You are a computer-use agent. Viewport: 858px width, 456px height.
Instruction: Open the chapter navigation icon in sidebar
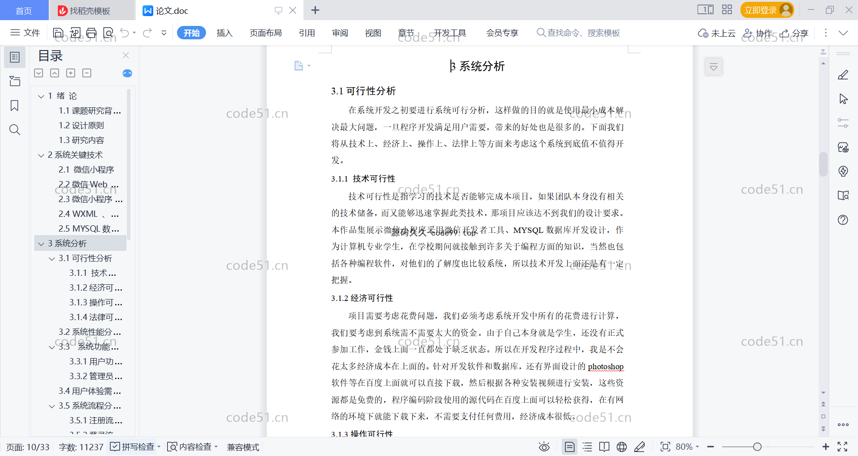pyautogui.click(x=15, y=81)
